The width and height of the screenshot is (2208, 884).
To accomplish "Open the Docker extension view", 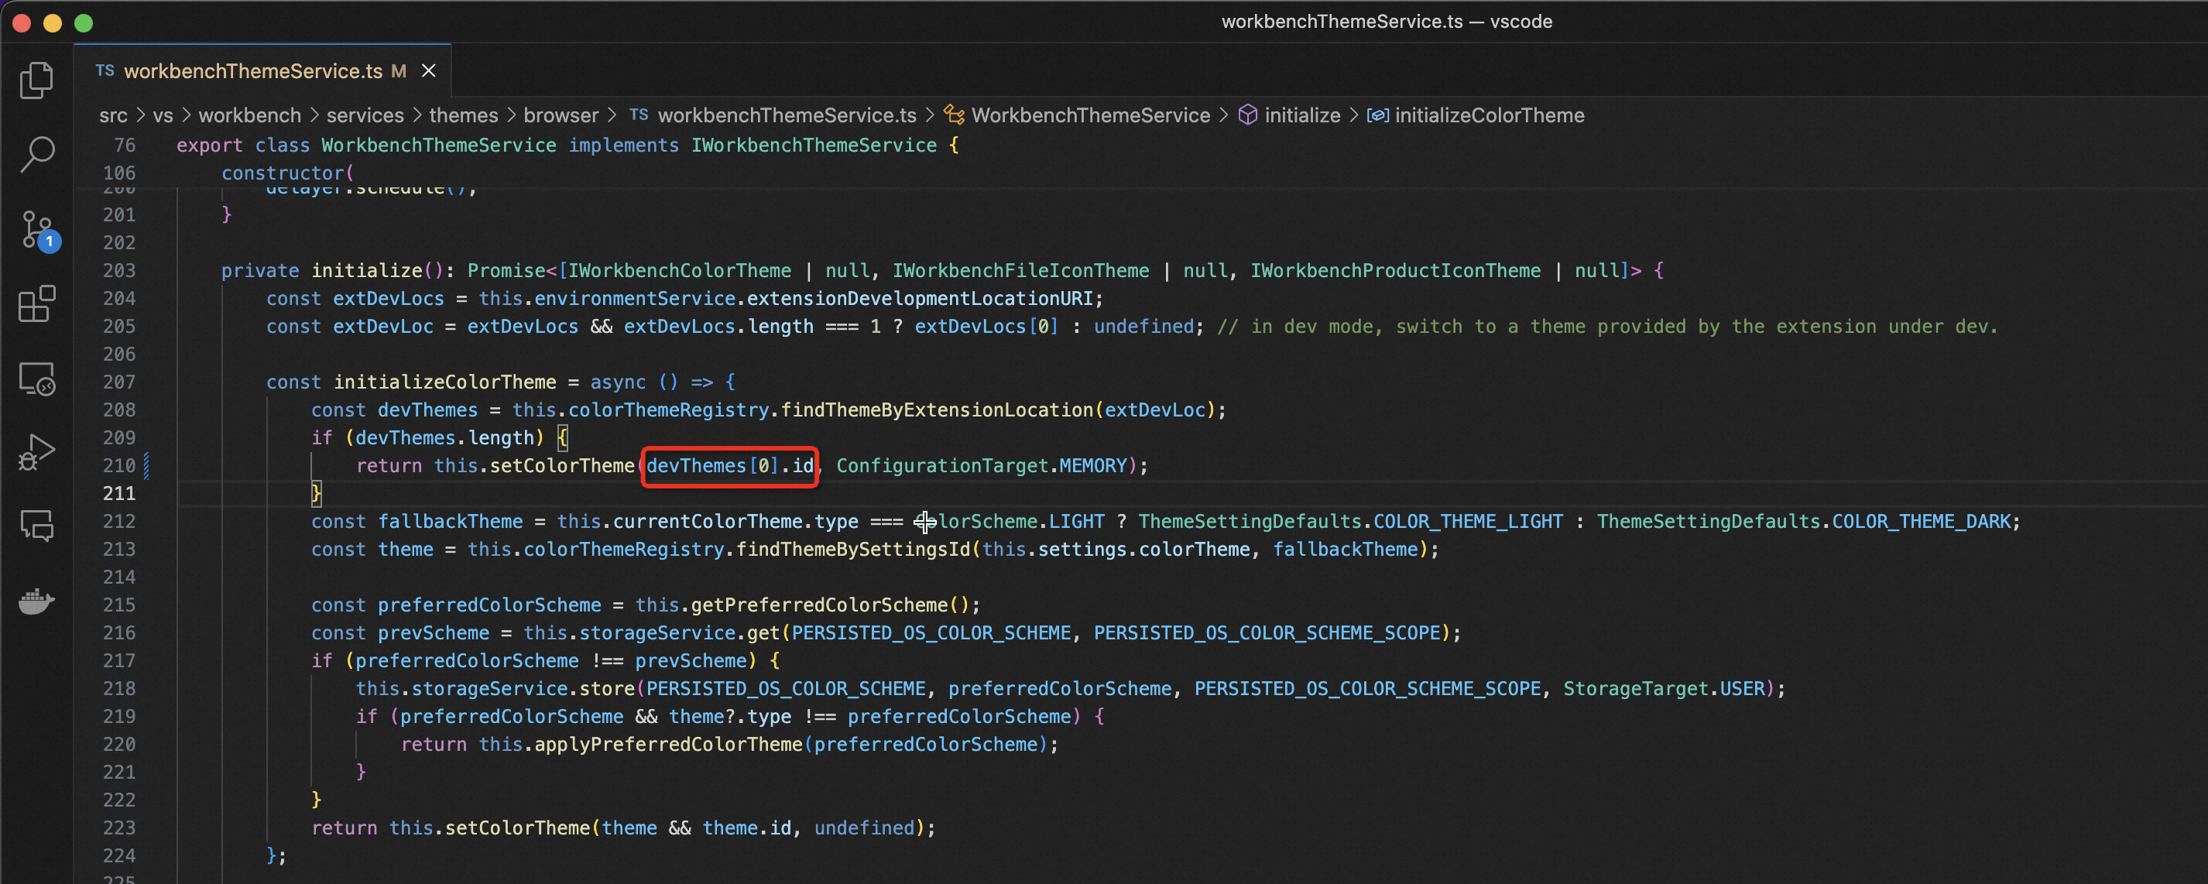I will [x=36, y=601].
